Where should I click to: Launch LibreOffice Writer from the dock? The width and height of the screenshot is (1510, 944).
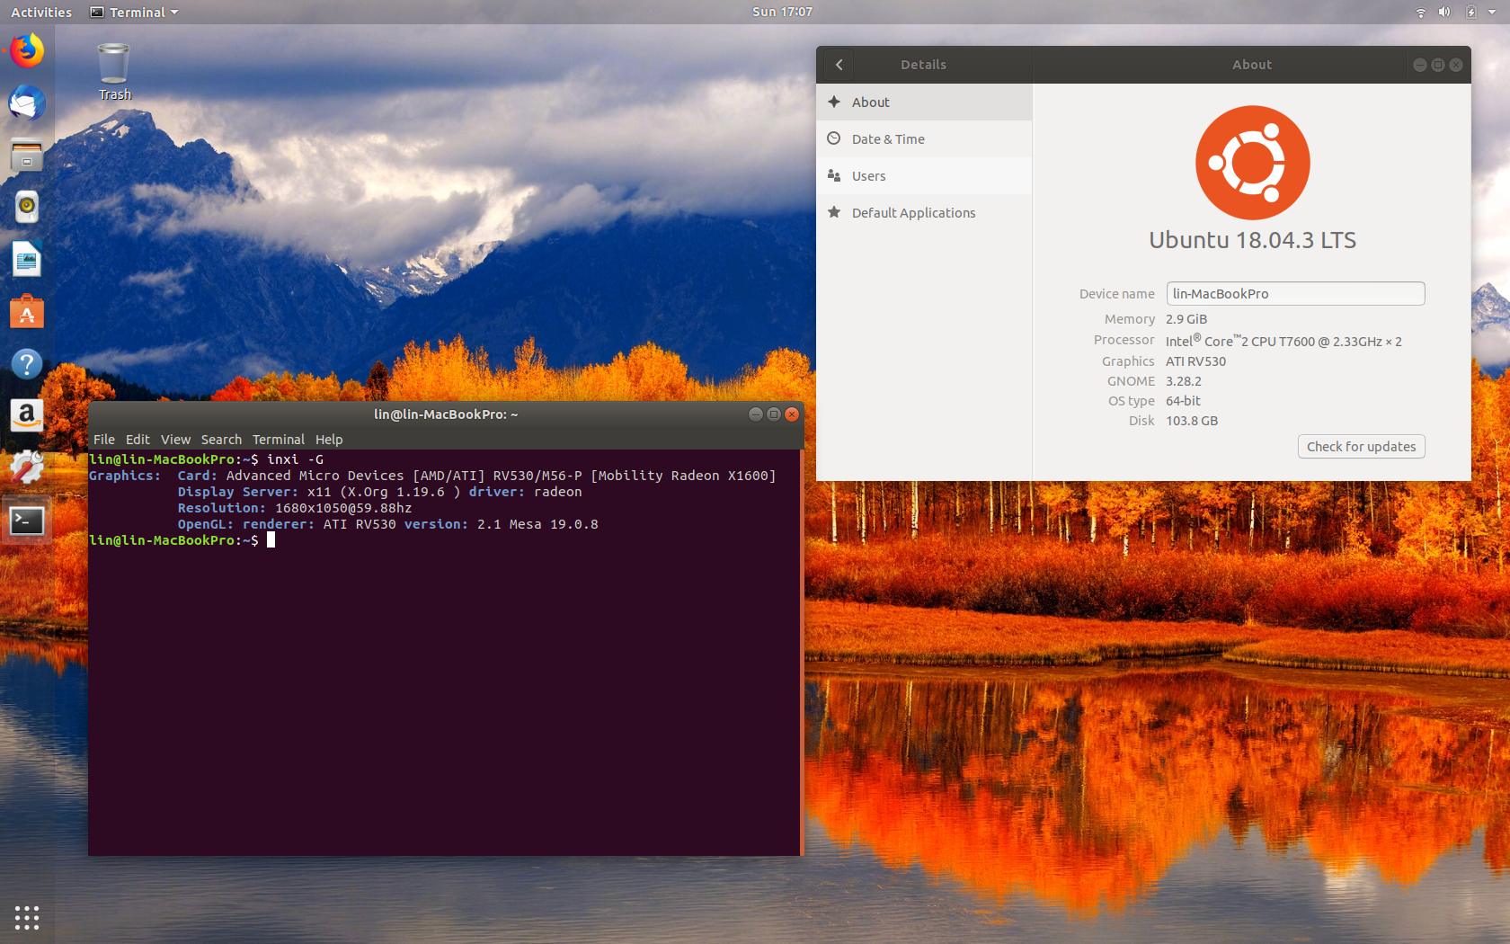click(x=27, y=260)
